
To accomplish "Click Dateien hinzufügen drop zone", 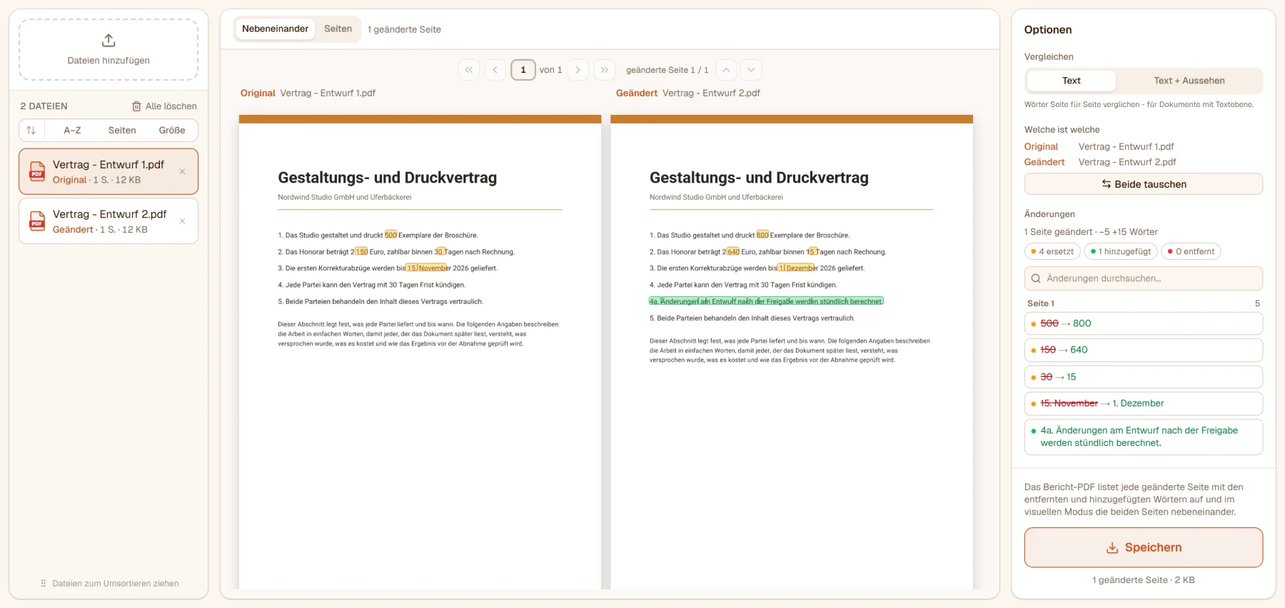I will point(109,50).
